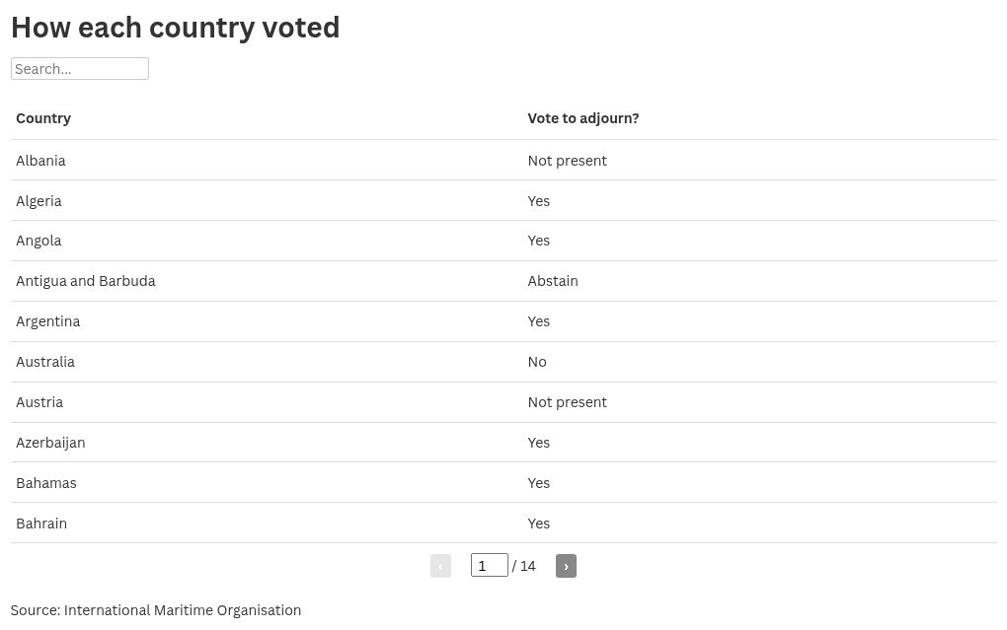Screen dimensions: 1007x630
Task: Click the Argentina country cell
Action: click(47, 321)
